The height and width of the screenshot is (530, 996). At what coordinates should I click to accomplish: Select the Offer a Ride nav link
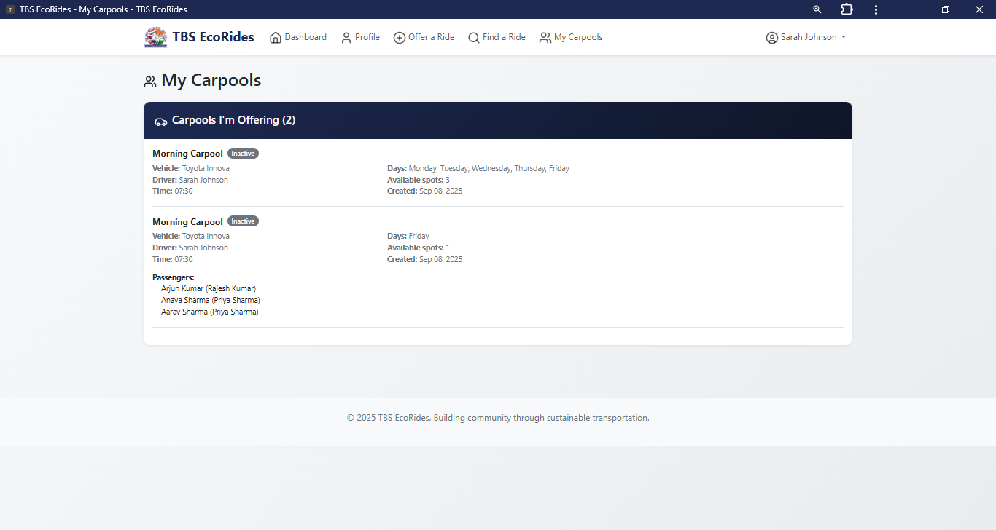pyautogui.click(x=431, y=37)
